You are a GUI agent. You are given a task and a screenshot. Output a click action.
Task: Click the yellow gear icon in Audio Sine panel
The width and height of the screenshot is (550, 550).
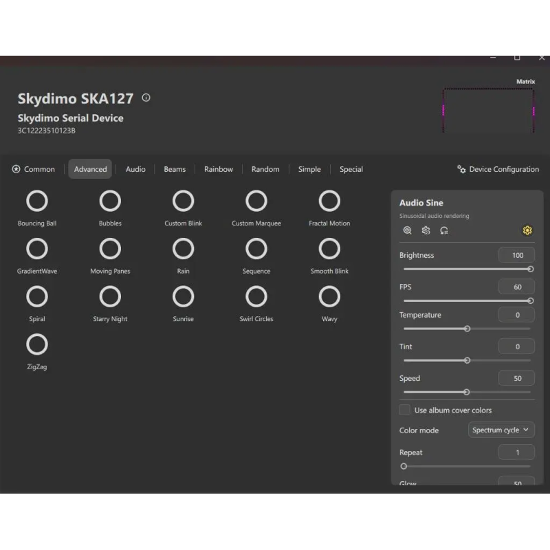click(x=527, y=230)
